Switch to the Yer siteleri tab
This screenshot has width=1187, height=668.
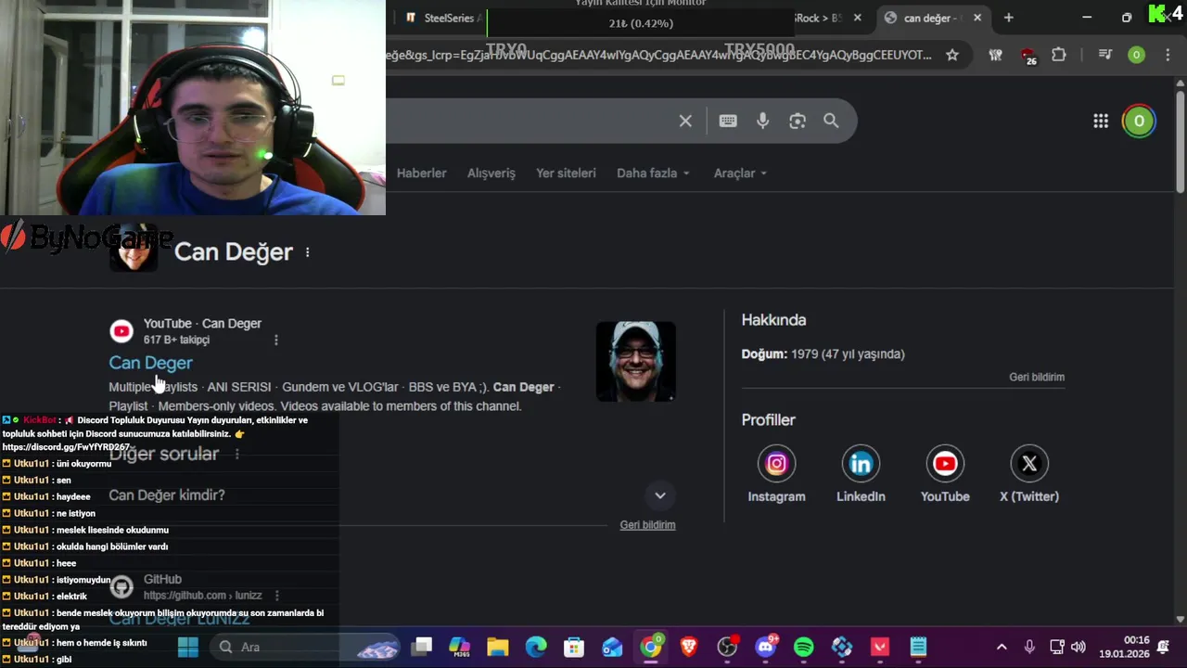click(566, 173)
